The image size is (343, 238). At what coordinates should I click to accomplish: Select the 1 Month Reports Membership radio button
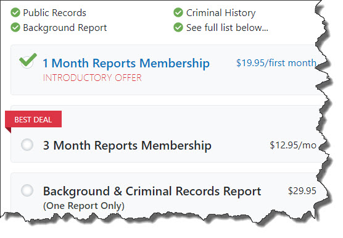click(27, 62)
